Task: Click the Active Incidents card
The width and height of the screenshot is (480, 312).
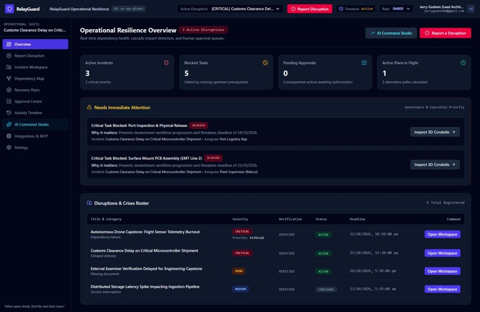Action: point(127,72)
